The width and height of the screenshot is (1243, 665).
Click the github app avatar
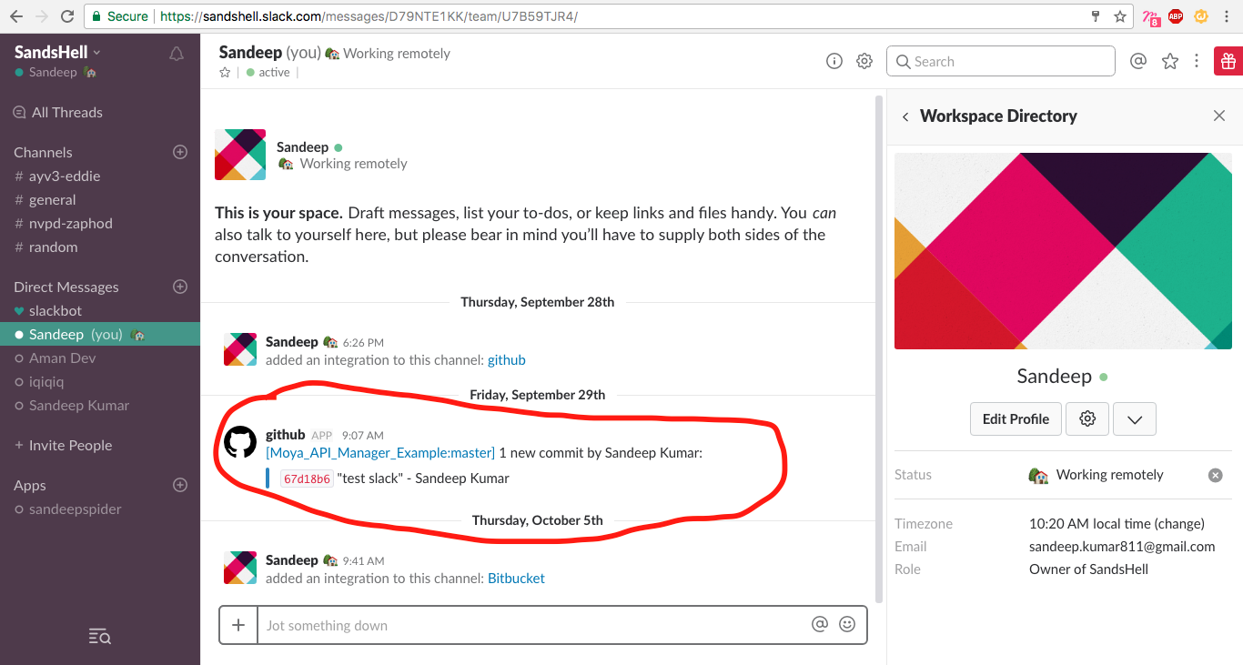point(240,442)
